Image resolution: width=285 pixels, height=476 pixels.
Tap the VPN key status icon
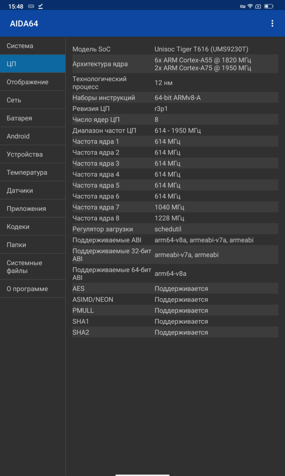click(x=243, y=6)
